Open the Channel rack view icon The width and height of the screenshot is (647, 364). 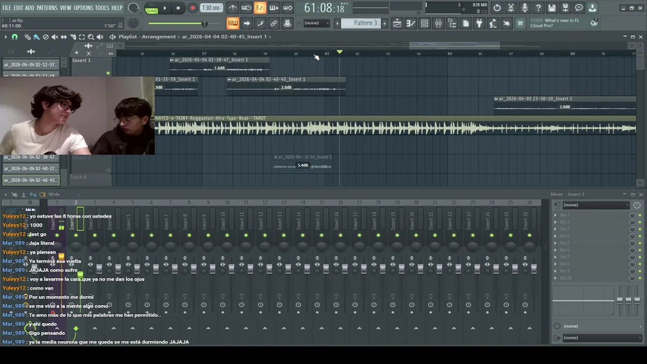(x=425, y=23)
